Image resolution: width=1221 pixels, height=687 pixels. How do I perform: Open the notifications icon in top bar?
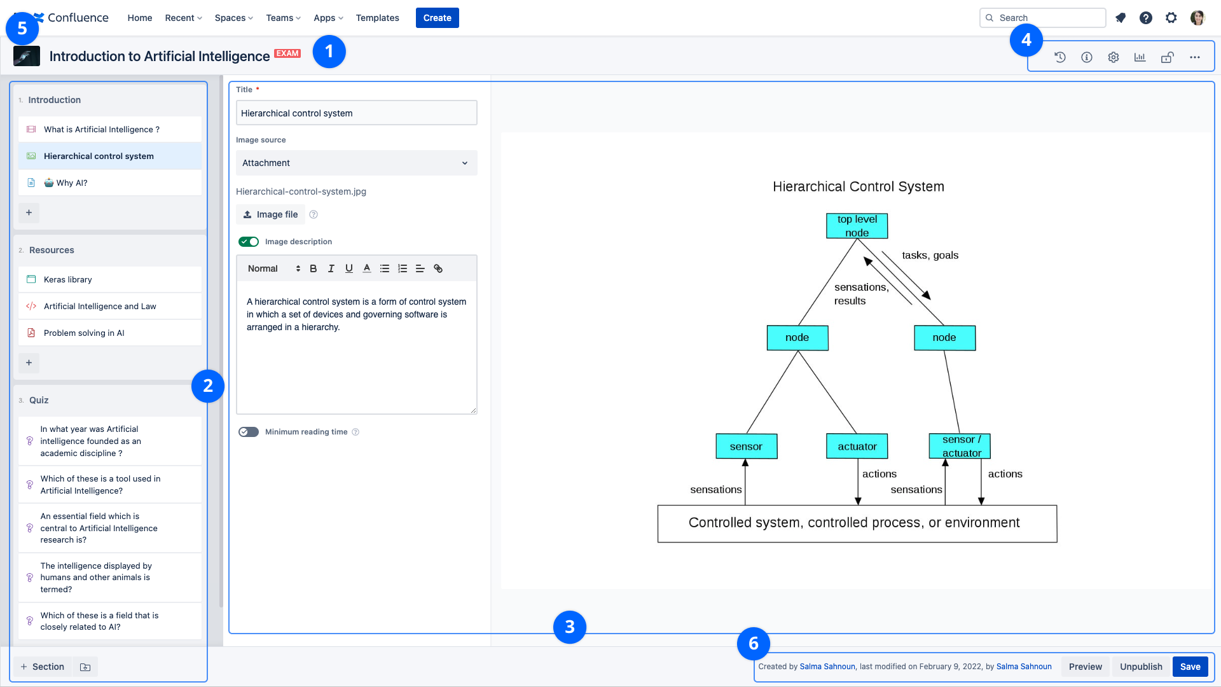[x=1121, y=18]
